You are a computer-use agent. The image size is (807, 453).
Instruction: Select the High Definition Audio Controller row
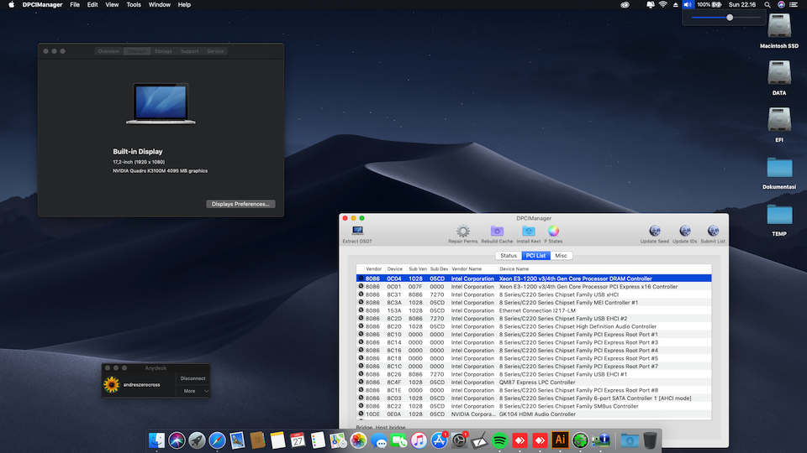click(534, 326)
